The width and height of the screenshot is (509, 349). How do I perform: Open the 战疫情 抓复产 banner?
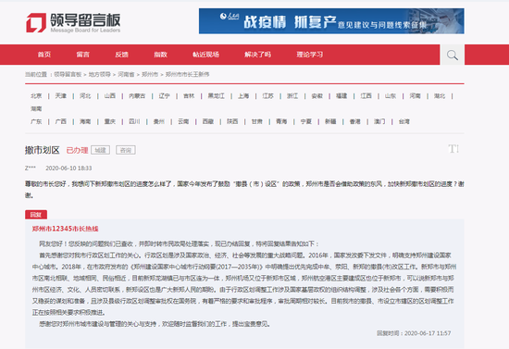click(331, 21)
